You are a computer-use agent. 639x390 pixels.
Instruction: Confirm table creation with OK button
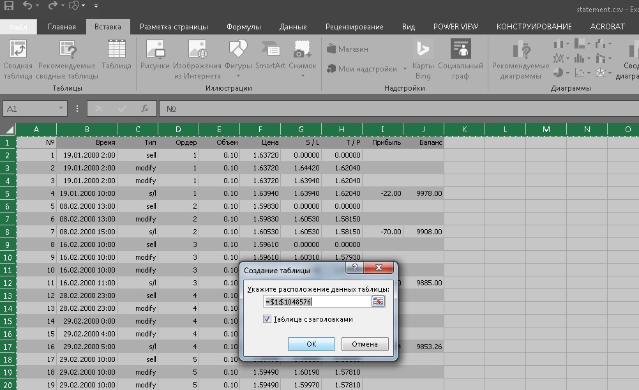coord(312,344)
